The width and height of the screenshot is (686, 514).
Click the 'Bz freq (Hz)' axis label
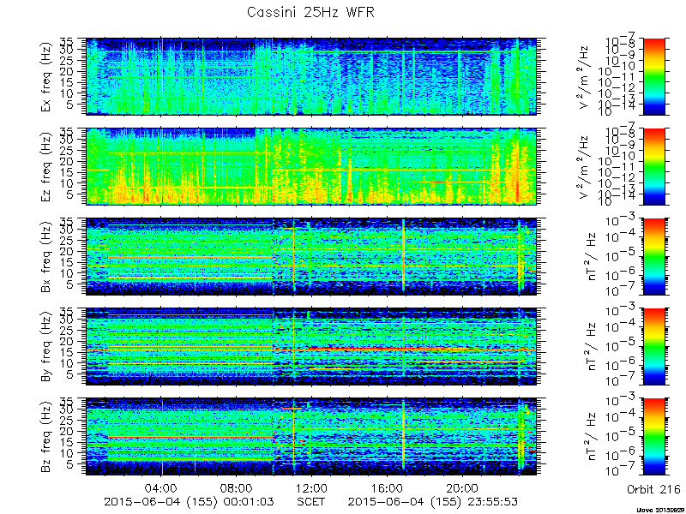46,437
